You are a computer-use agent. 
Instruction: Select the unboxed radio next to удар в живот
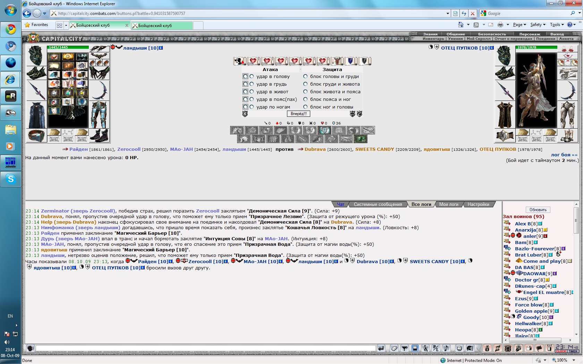coord(252,92)
